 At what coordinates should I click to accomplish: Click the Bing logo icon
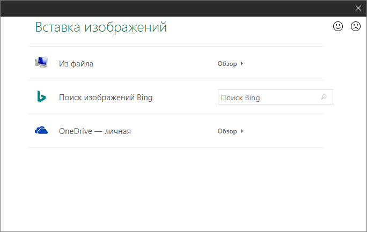[x=41, y=97]
